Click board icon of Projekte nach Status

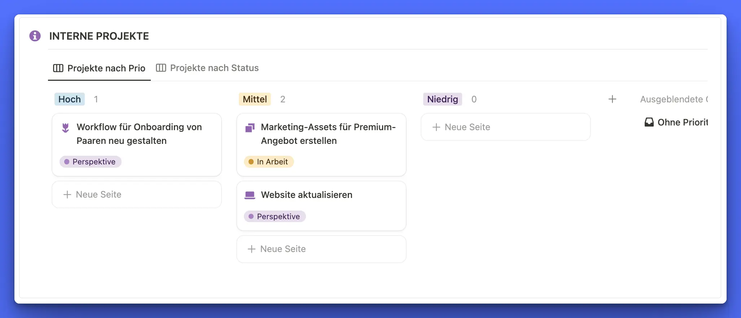(x=161, y=68)
